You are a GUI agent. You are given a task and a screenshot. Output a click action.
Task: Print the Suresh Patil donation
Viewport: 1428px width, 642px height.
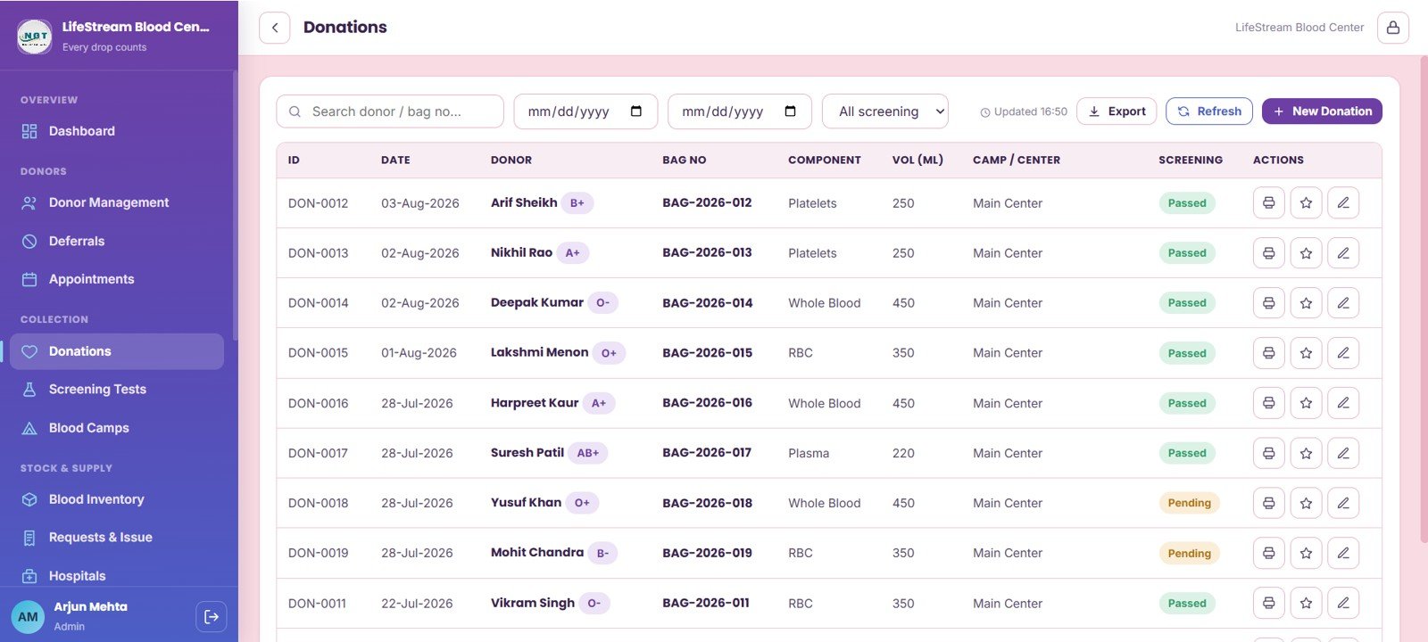pyautogui.click(x=1268, y=453)
